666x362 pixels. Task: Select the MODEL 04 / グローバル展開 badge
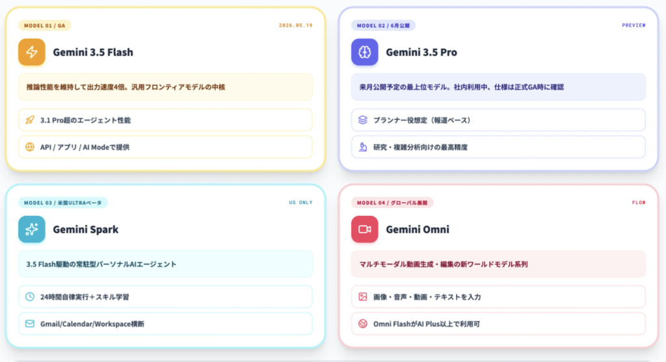tap(392, 203)
